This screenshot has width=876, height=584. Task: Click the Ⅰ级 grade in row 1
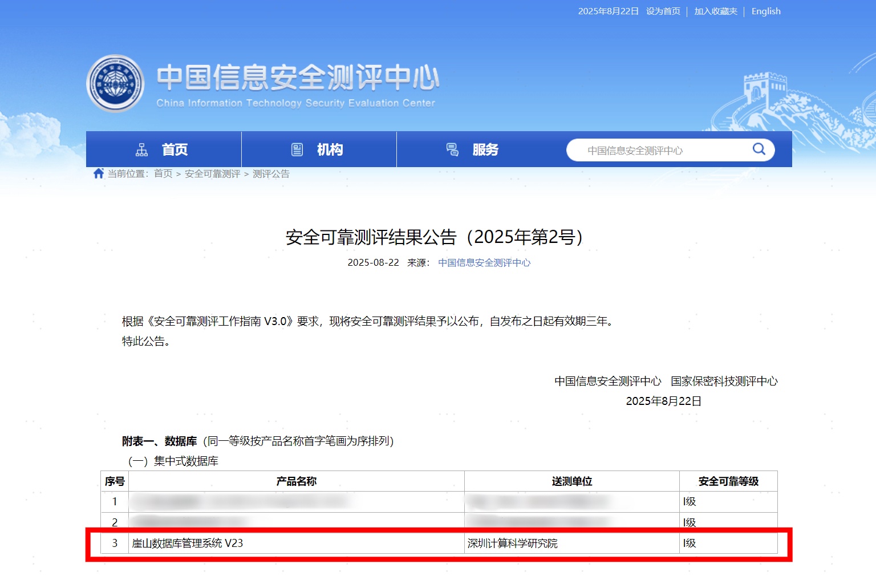690,502
